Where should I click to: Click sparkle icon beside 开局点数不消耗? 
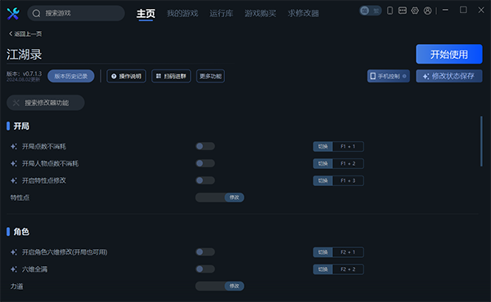click(14, 146)
